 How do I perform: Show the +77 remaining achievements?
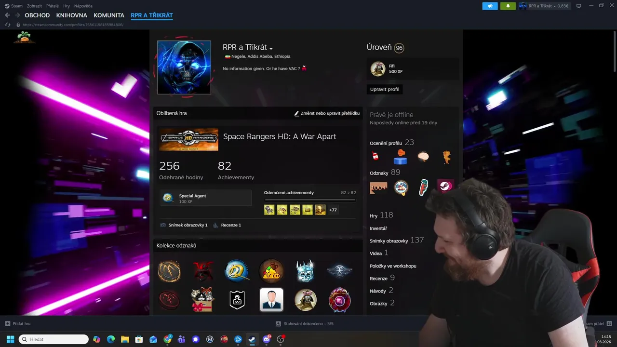333,210
